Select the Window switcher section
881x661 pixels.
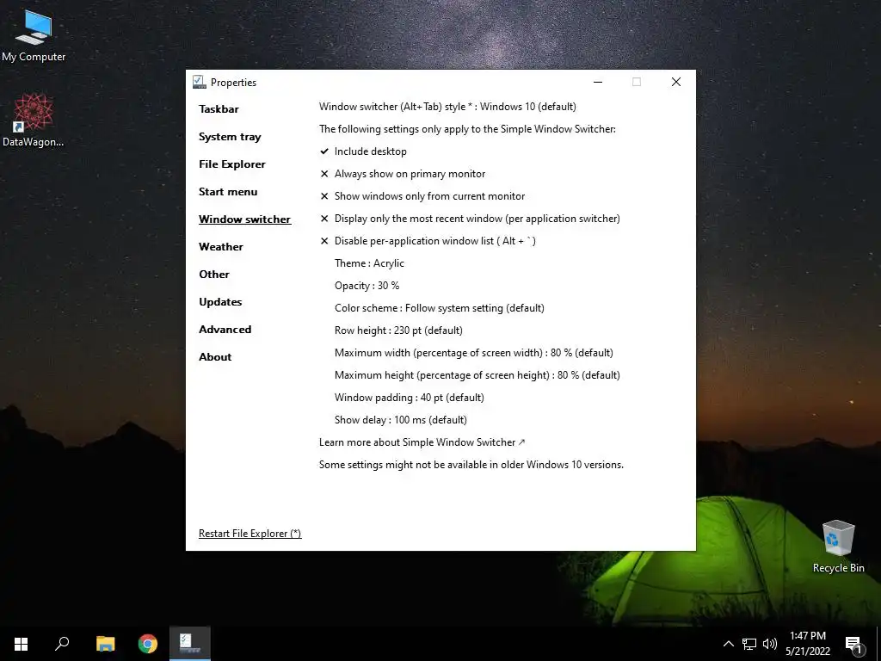245,219
